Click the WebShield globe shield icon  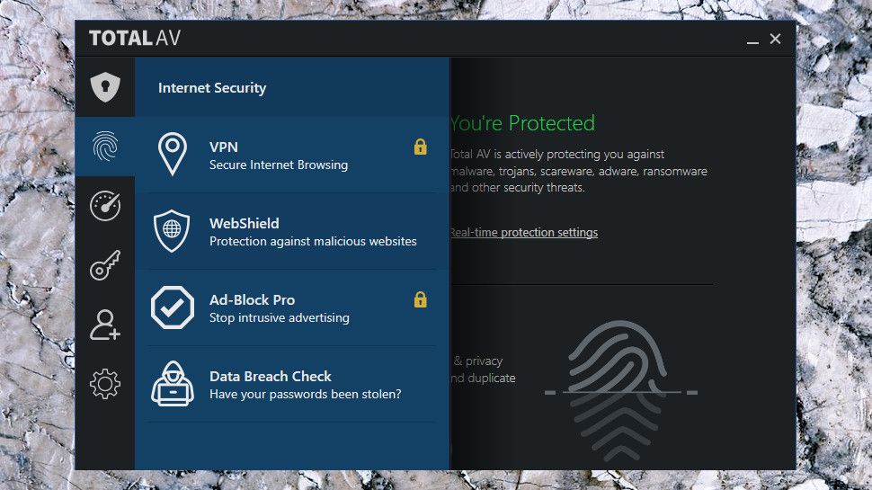point(172,231)
